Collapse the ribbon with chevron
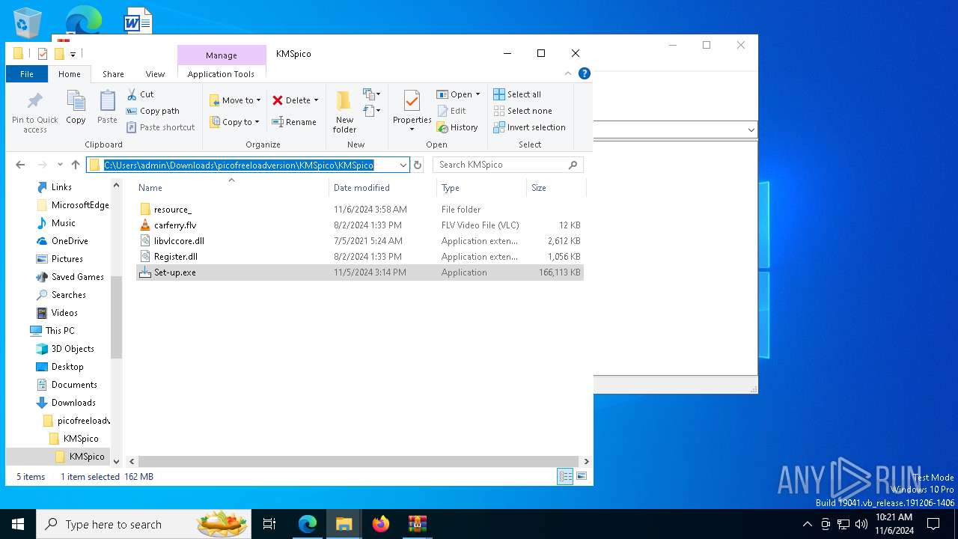 568,73
